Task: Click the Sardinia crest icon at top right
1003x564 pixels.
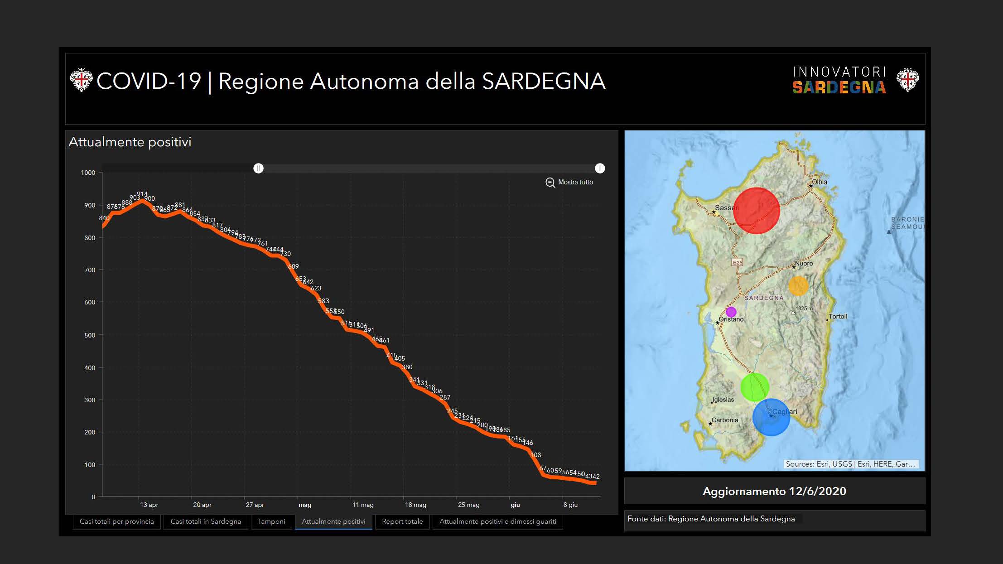Action: [907, 80]
